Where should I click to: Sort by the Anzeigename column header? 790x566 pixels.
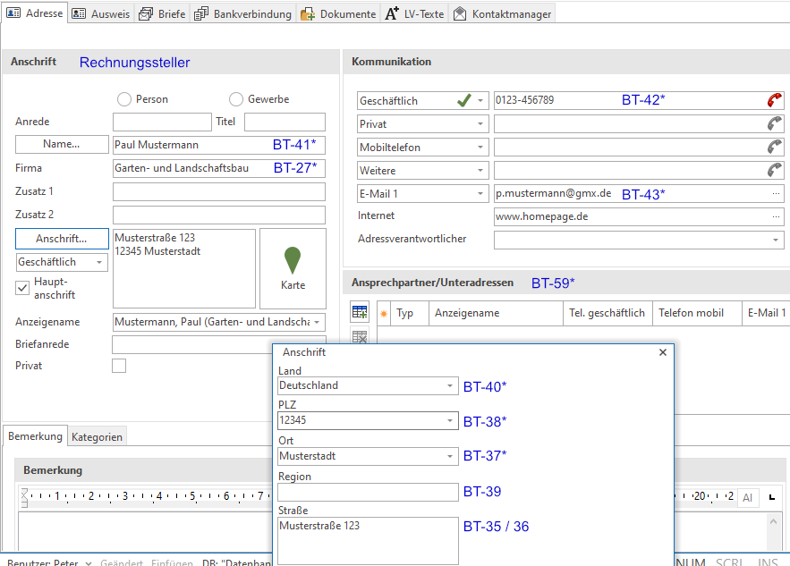click(496, 313)
